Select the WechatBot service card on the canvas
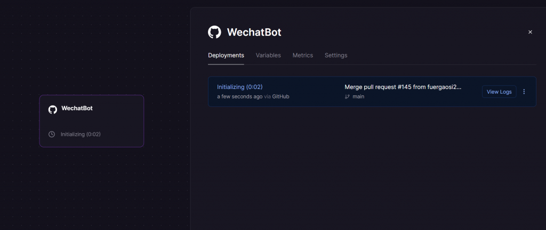The height and width of the screenshot is (230, 546). coord(92,121)
